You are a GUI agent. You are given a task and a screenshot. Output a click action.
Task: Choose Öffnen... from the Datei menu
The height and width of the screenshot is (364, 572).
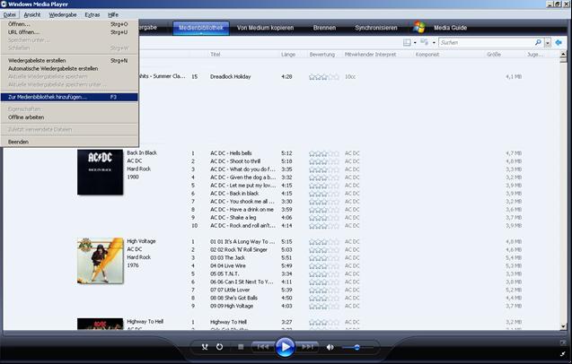pos(69,24)
